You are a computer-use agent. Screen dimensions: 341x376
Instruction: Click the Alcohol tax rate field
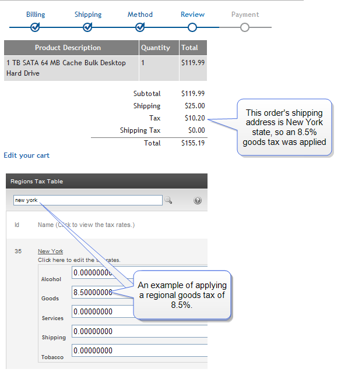coord(139,272)
